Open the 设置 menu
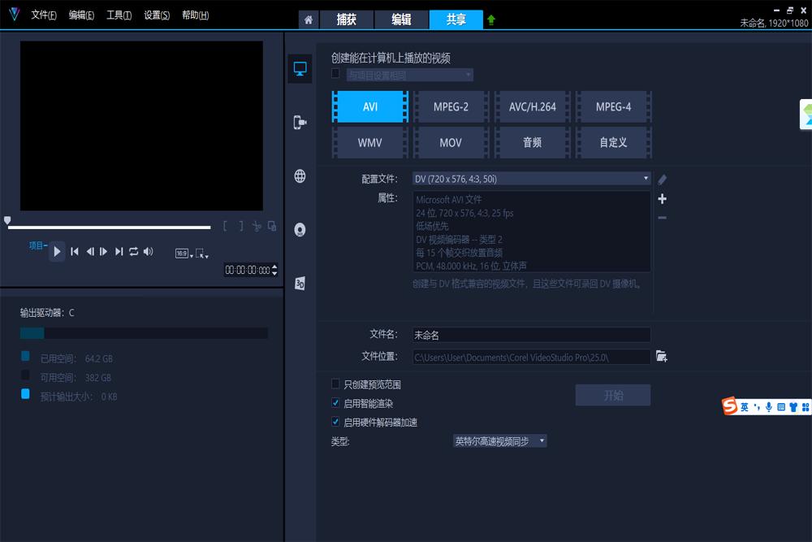Viewport: 812px width, 542px height. click(157, 15)
